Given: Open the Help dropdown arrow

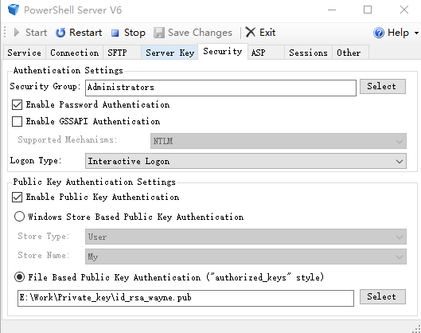Looking at the screenshot, I should [x=416, y=33].
